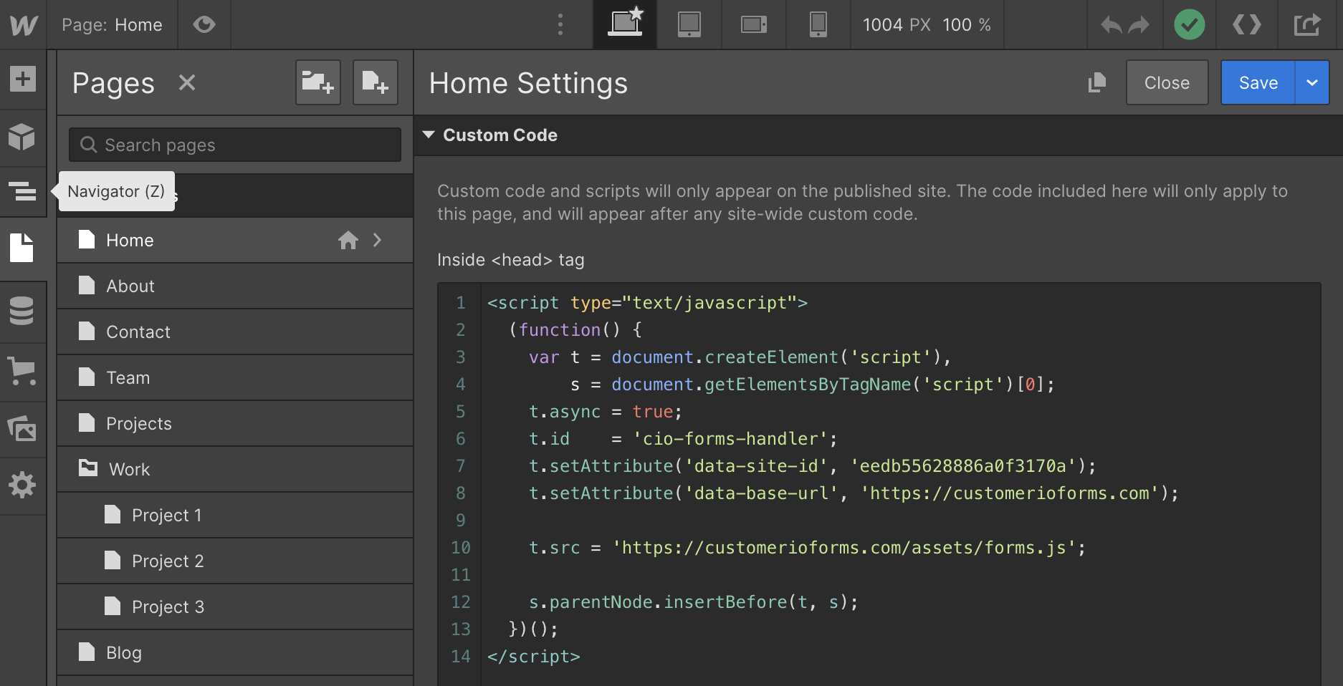This screenshot has height=686, width=1343.
Task: Click the 'cio-forms-handler' code string
Action: pyautogui.click(x=730, y=439)
